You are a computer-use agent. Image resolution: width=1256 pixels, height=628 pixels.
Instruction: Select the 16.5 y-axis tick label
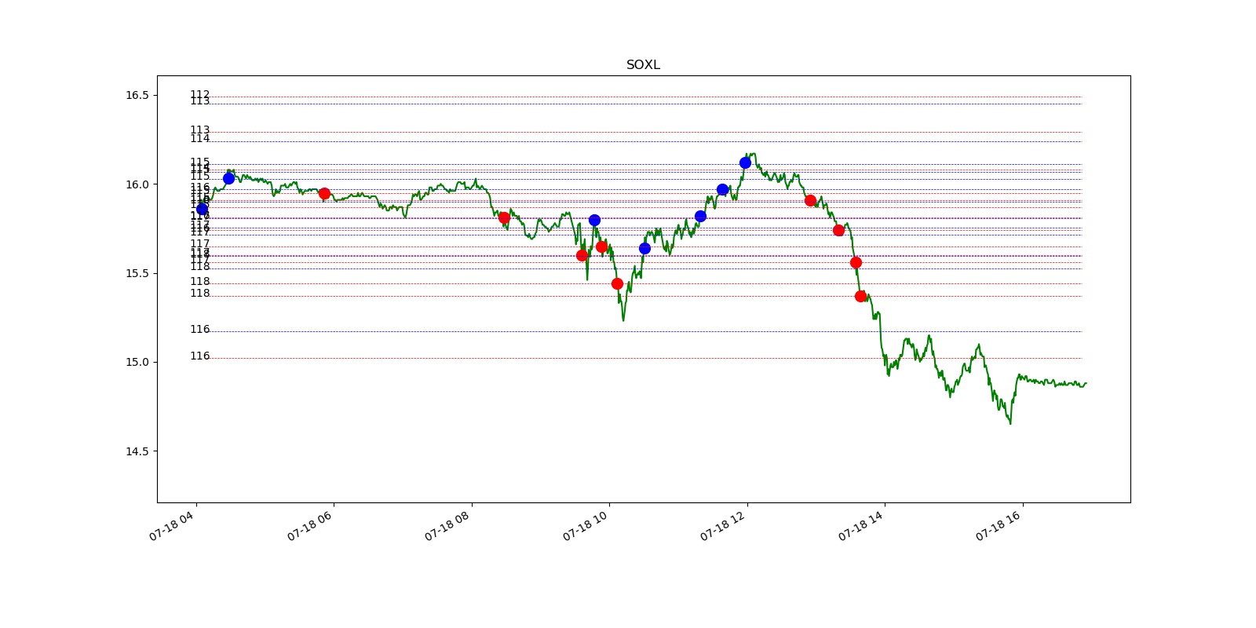click(137, 95)
